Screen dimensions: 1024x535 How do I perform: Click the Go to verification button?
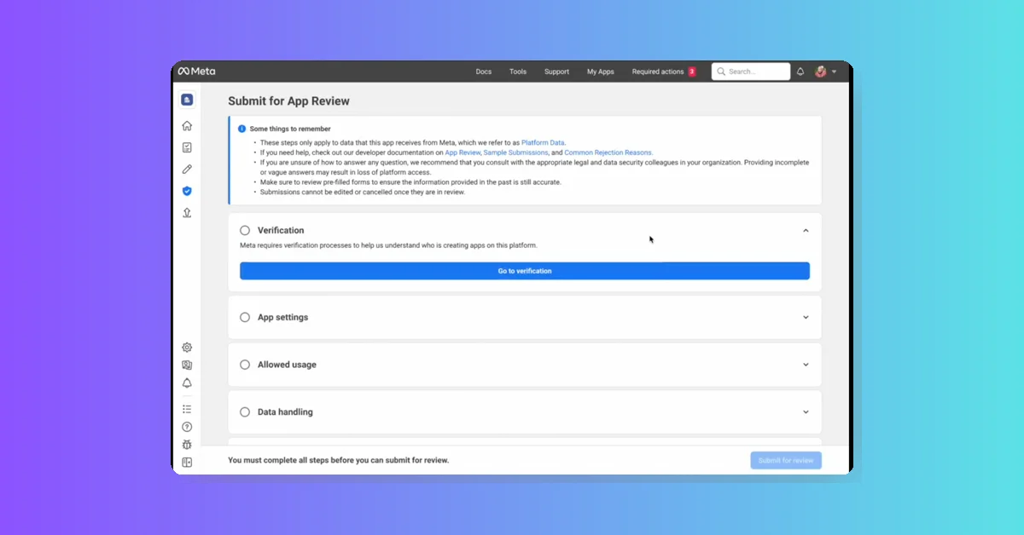[x=525, y=271]
